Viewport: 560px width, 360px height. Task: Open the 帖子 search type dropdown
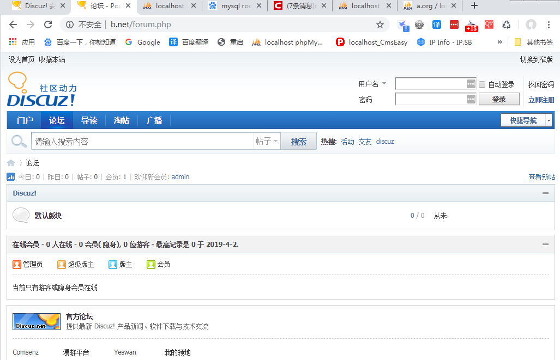point(267,141)
